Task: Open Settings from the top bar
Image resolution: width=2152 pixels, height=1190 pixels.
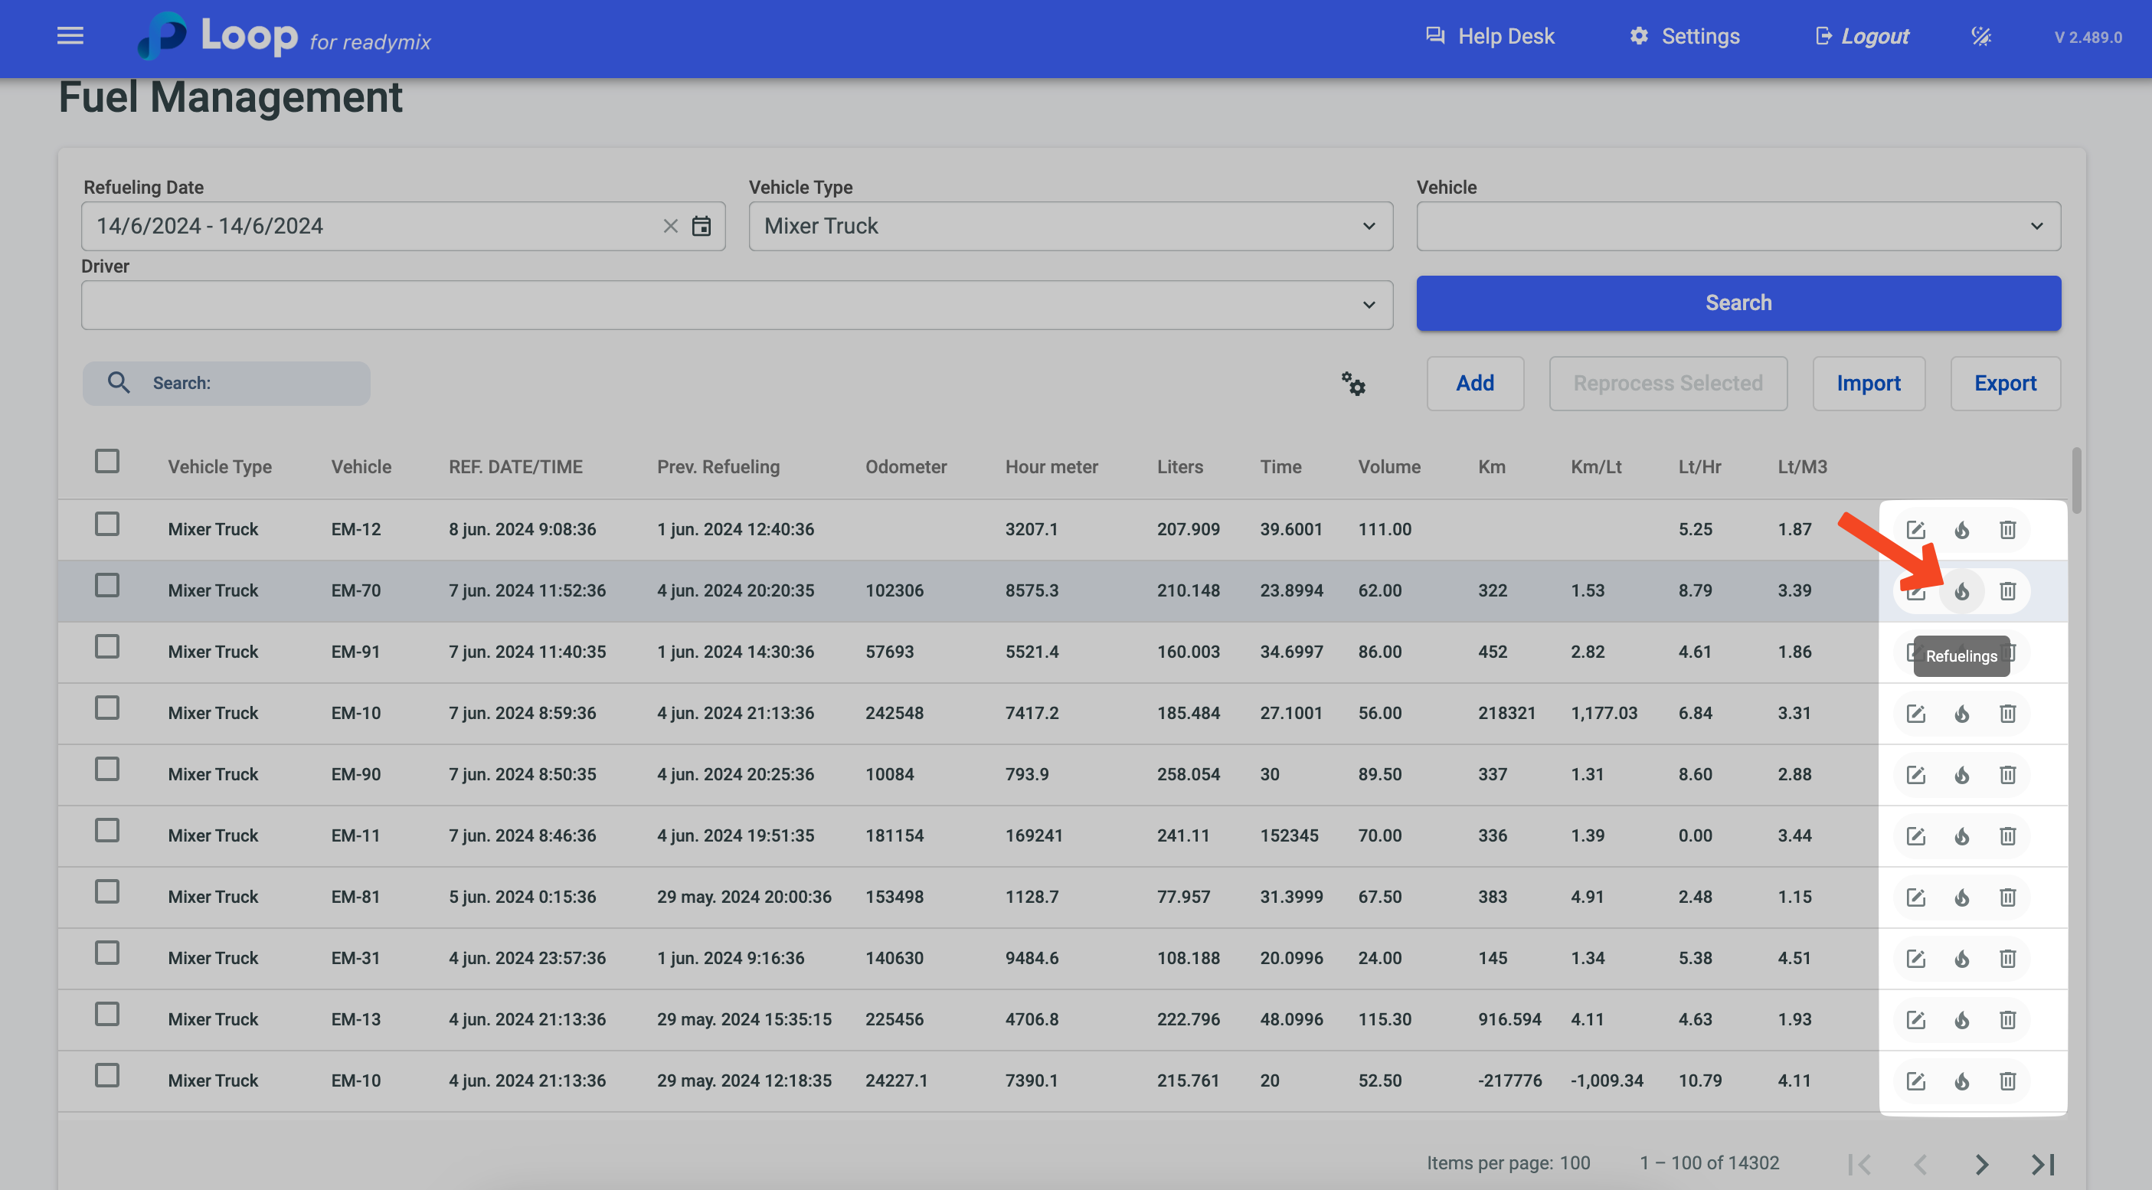Action: [1685, 36]
